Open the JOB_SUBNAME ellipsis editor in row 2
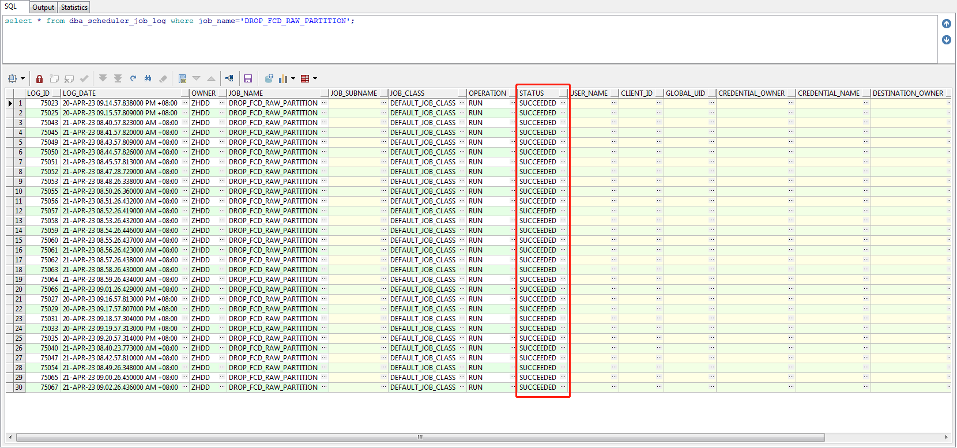The height and width of the screenshot is (448, 957). pyautogui.click(x=384, y=113)
